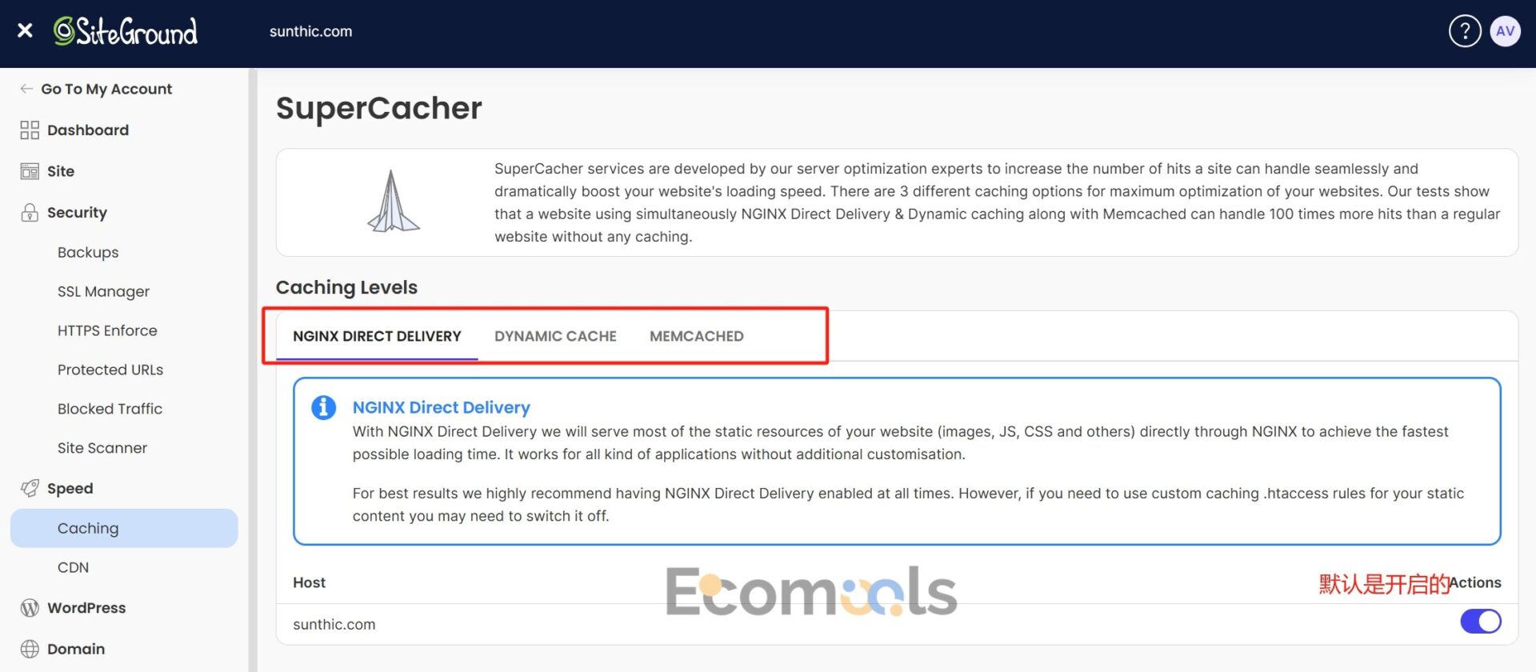This screenshot has height=672, width=1536.
Task: Close the site tools panel with the X icon
Action: pyautogui.click(x=25, y=30)
